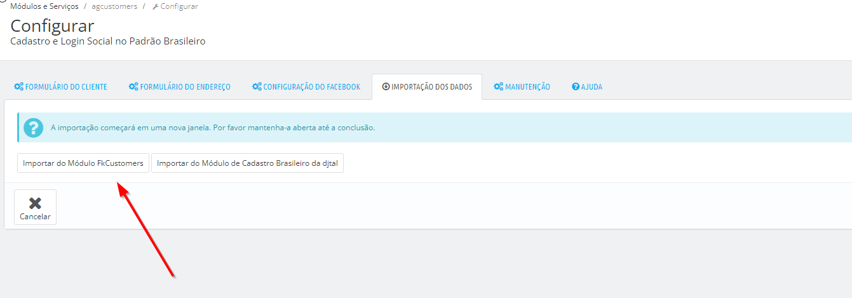
Task: Click gears icon on Configuração do Facebook tab
Action: [257, 87]
